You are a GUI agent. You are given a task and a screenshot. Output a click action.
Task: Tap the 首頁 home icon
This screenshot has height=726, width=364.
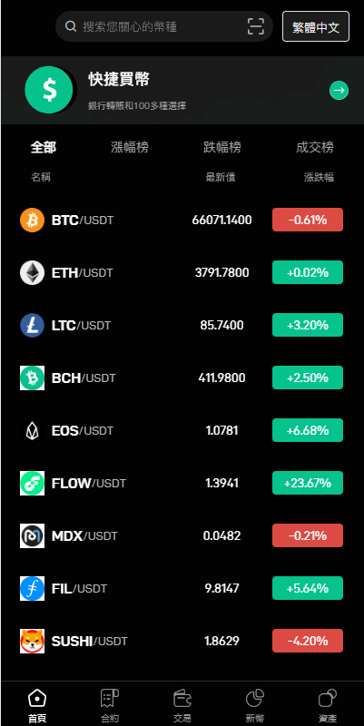pyautogui.click(x=37, y=698)
